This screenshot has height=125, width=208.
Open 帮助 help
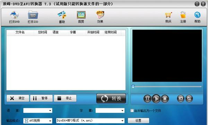[x=197, y=17]
